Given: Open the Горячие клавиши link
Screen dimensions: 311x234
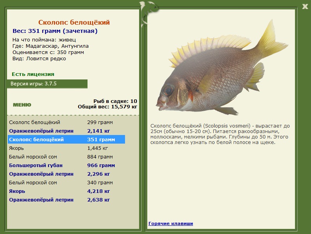Looking at the screenshot, I should click(171, 223).
